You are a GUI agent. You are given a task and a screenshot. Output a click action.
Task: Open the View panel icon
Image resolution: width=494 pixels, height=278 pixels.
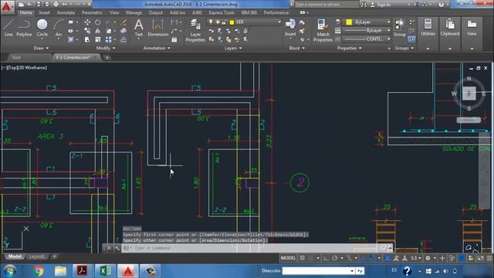(x=472, y=28)
